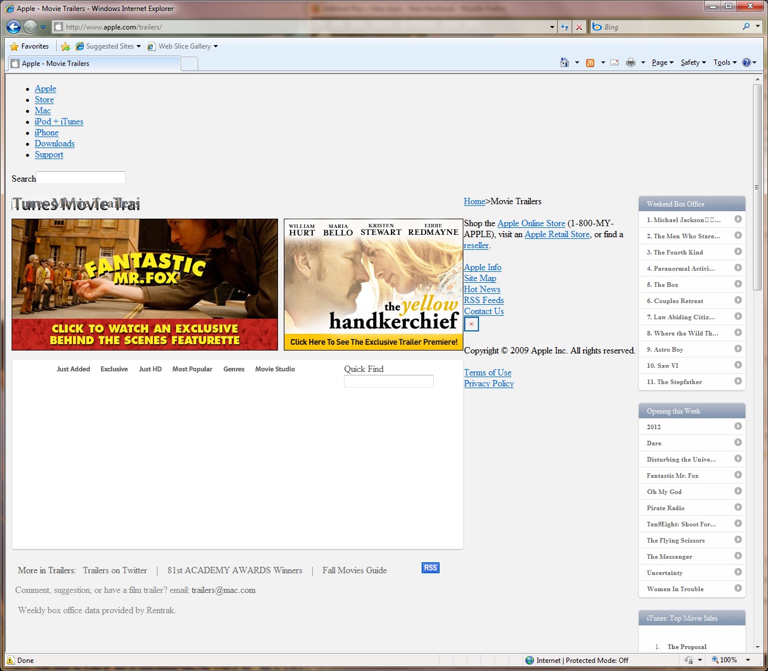The height and width of the screenshot is (671, 768).
Task: Click arrow beside Oh My God
Action: (738, 491)
